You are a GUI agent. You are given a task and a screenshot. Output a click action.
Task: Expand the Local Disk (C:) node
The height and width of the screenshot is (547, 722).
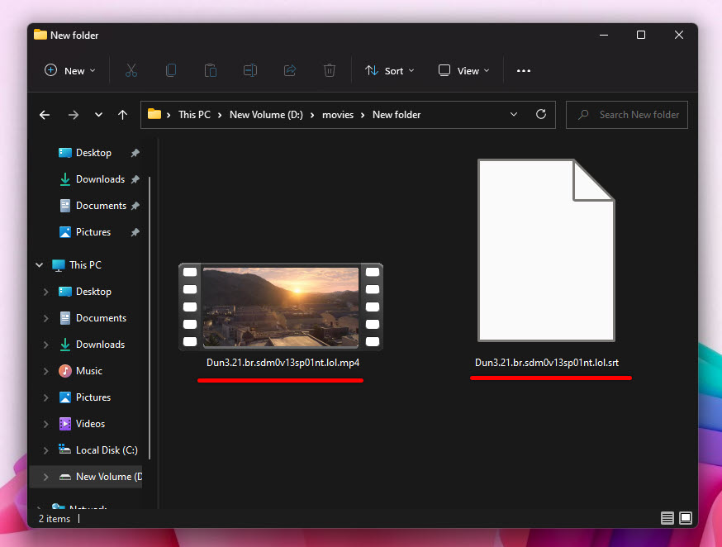[46, 450]
